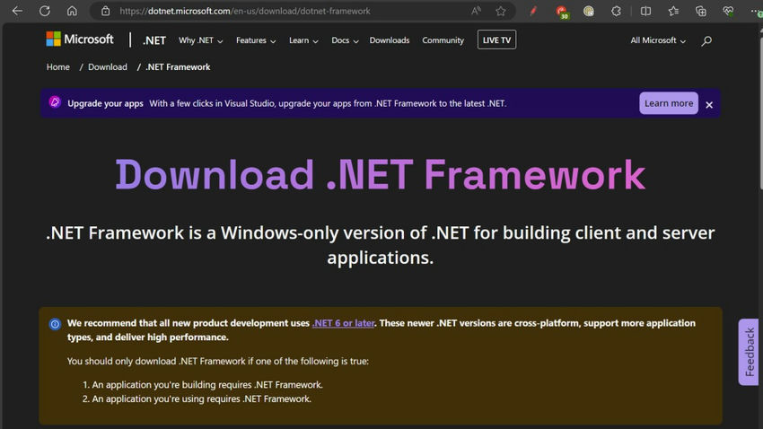763x429 pixels.
Task: Open browser Settings and more menu
Action: 756,11
